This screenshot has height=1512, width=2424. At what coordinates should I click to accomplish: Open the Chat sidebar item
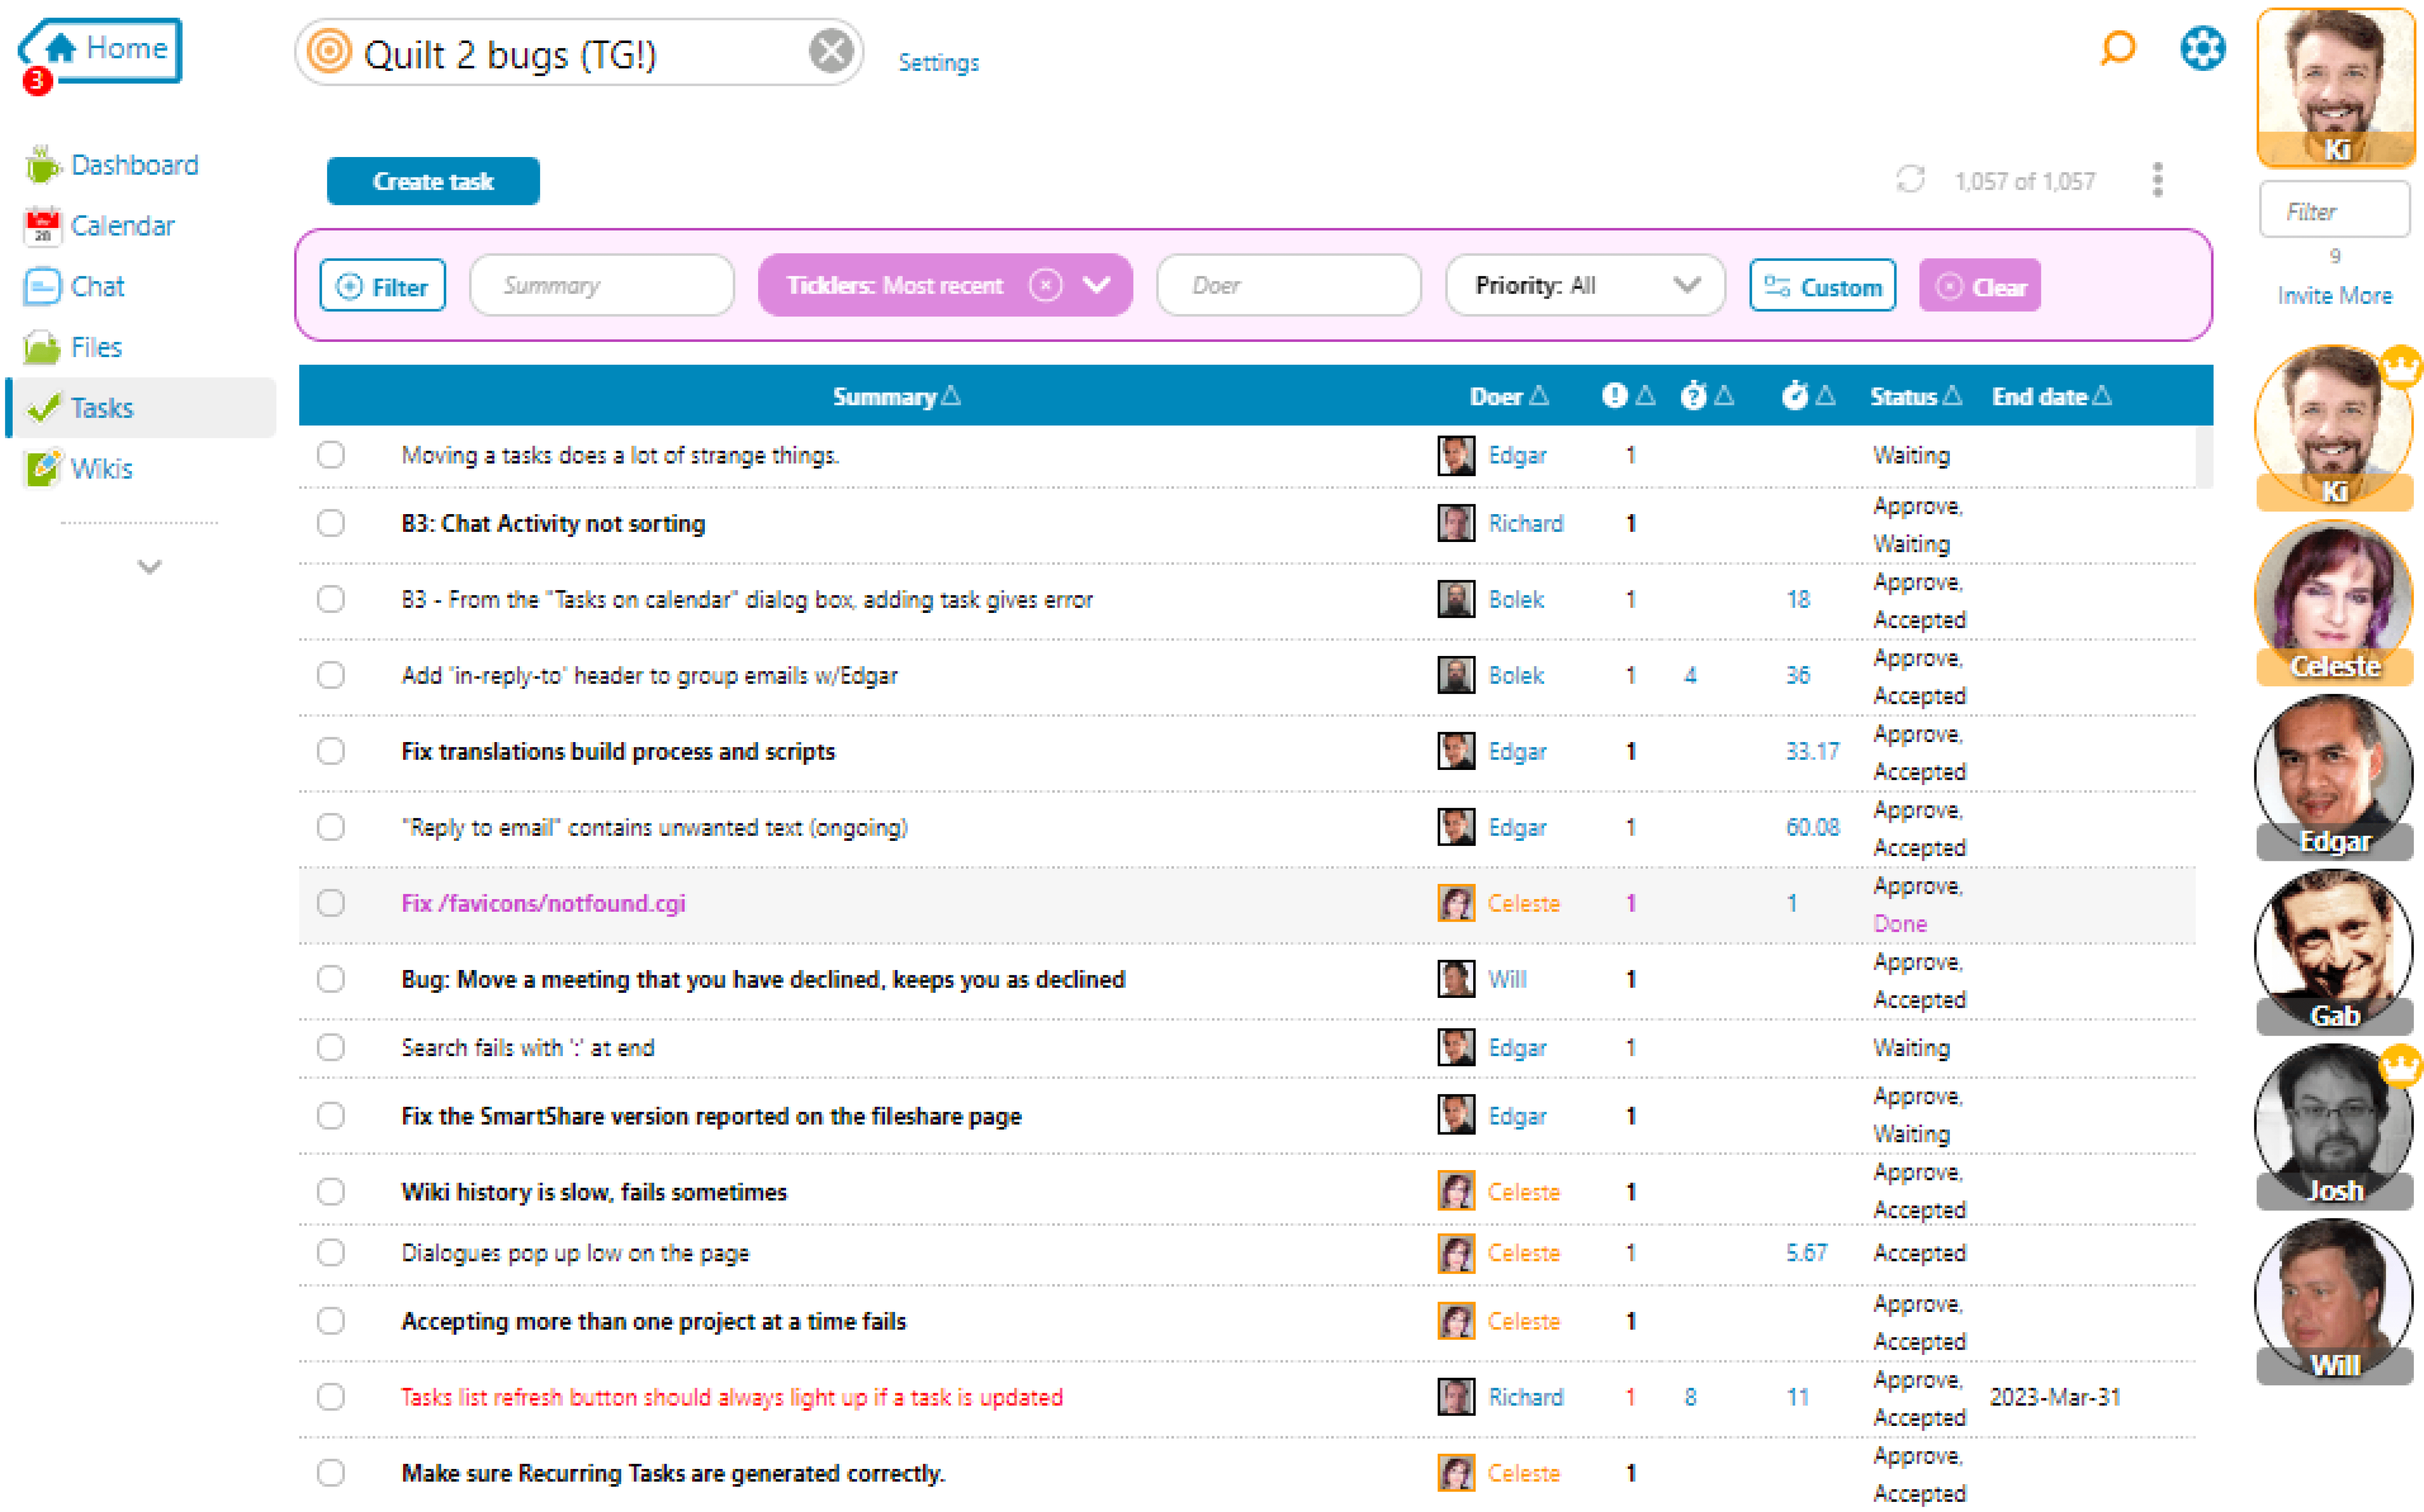pos(97,287)
